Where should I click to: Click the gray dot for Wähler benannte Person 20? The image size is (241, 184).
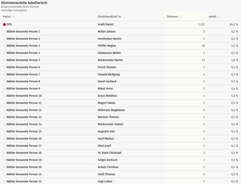coord(4,167)
